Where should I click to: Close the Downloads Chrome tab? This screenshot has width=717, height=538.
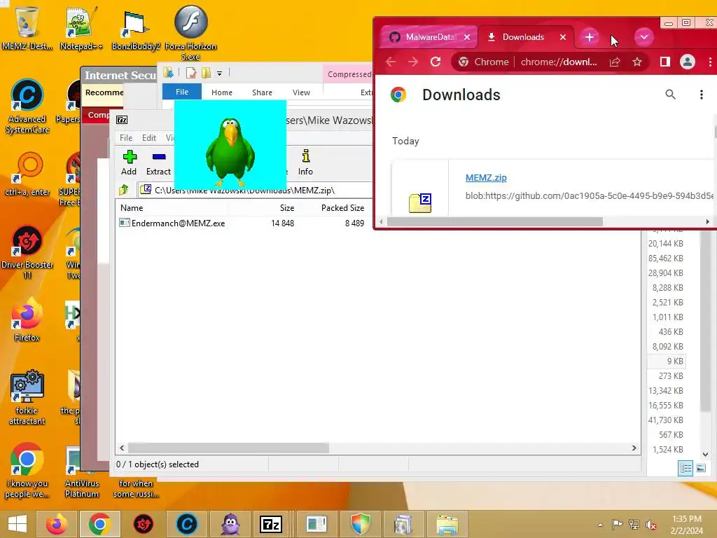click(563, 37)
